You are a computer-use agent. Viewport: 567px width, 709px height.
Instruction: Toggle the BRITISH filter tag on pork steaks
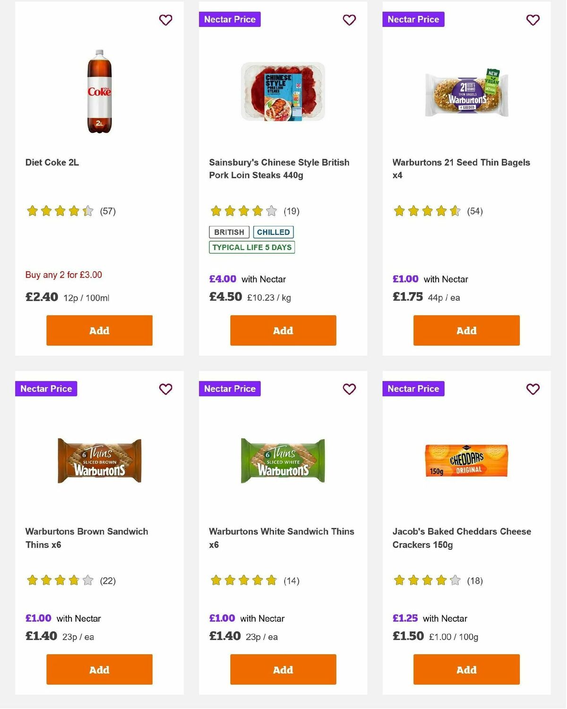click(x=229, y=232)
